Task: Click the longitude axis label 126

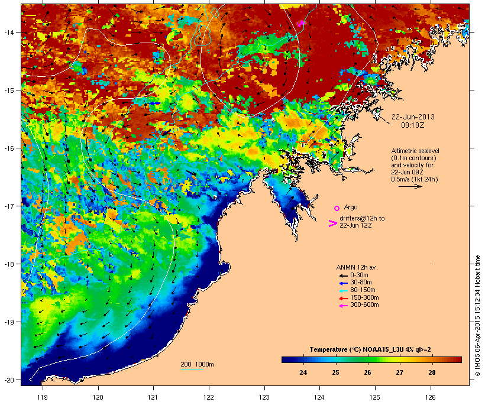Action: point(430,397)
